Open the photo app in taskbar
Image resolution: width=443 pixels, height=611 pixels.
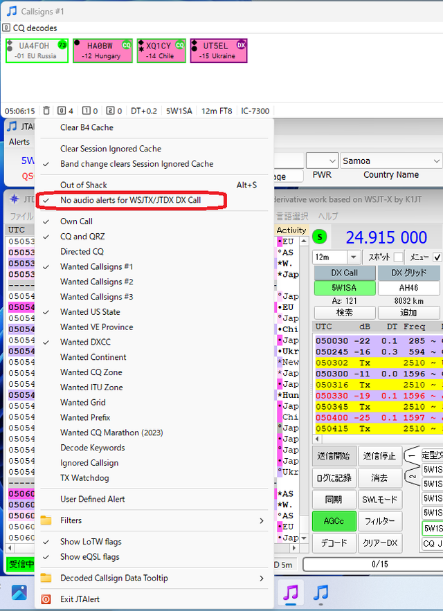(x=19, y=592)
